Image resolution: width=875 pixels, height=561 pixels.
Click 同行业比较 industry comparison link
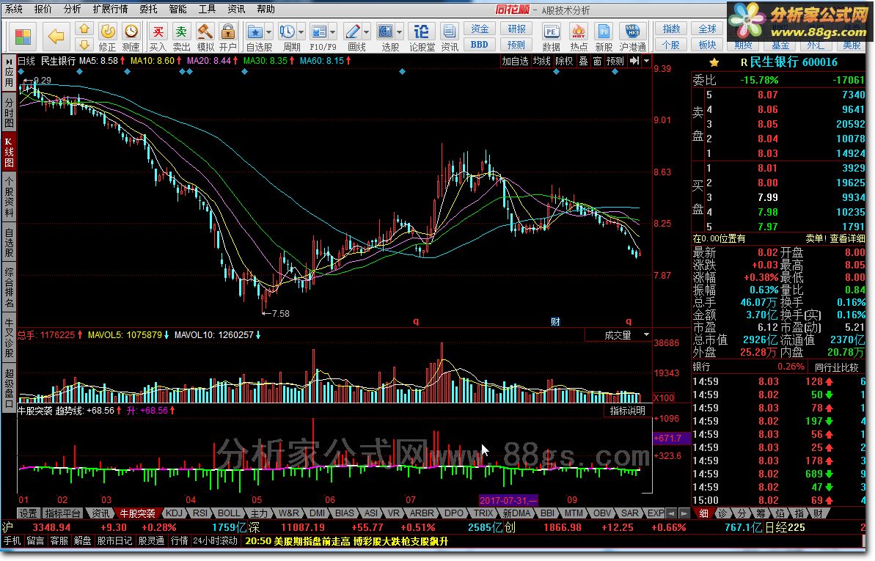coord(837,367)
